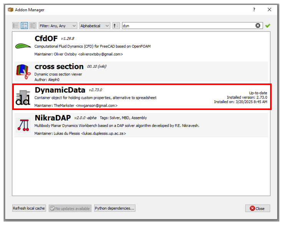
Task: Click Installed version: 2.73.0 text
Action: [247, 97]
